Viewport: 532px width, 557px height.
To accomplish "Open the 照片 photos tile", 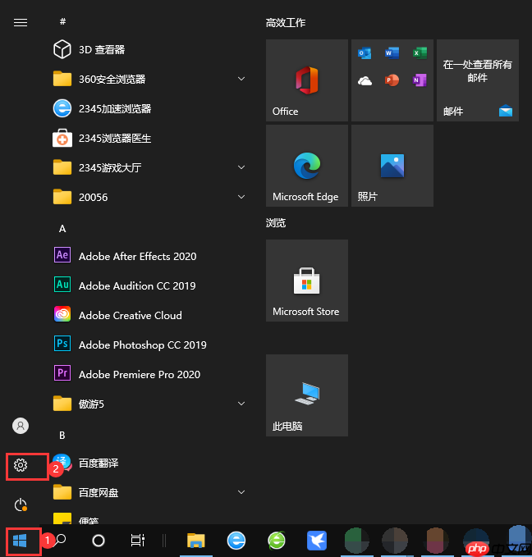I will point(392,166).
